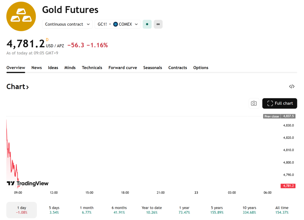Click the green market status dot
The image size is (304, 220).
[147, 24]
